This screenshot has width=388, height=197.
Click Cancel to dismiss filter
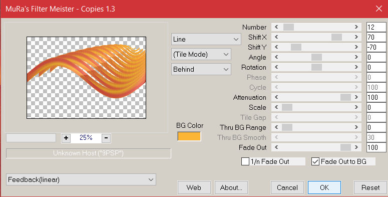287,187
